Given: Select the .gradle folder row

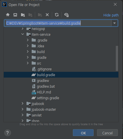Looking at the screenshot, I should point(61,40).
